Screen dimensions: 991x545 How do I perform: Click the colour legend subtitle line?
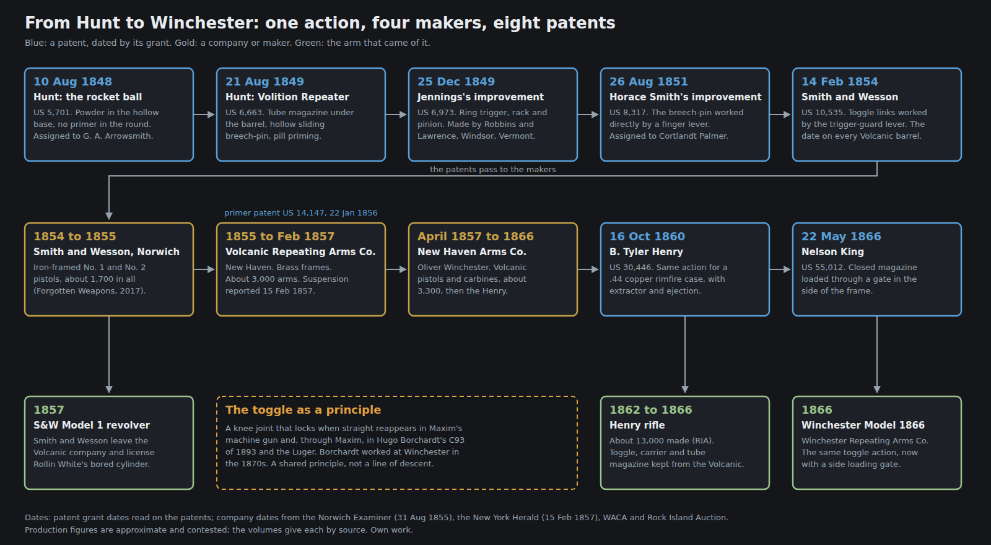(x=227, y=43)
